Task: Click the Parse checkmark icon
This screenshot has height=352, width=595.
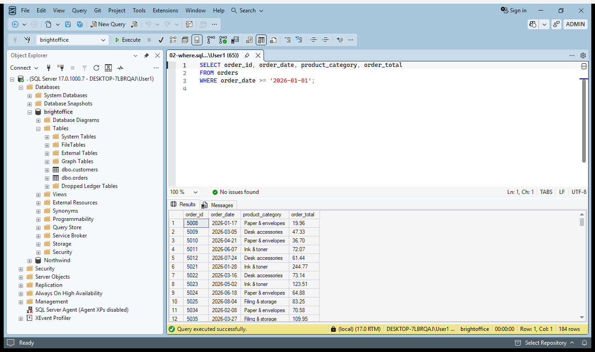Action: (x=161, y=40)
